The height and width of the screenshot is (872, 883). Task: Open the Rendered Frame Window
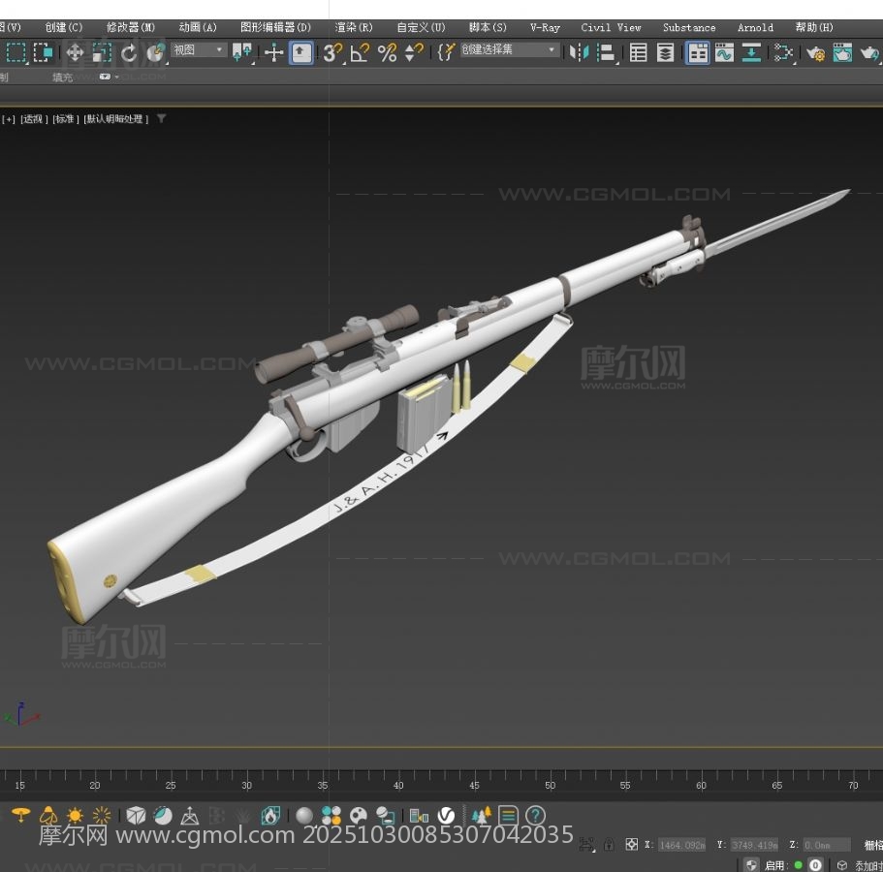coord(842,53)
